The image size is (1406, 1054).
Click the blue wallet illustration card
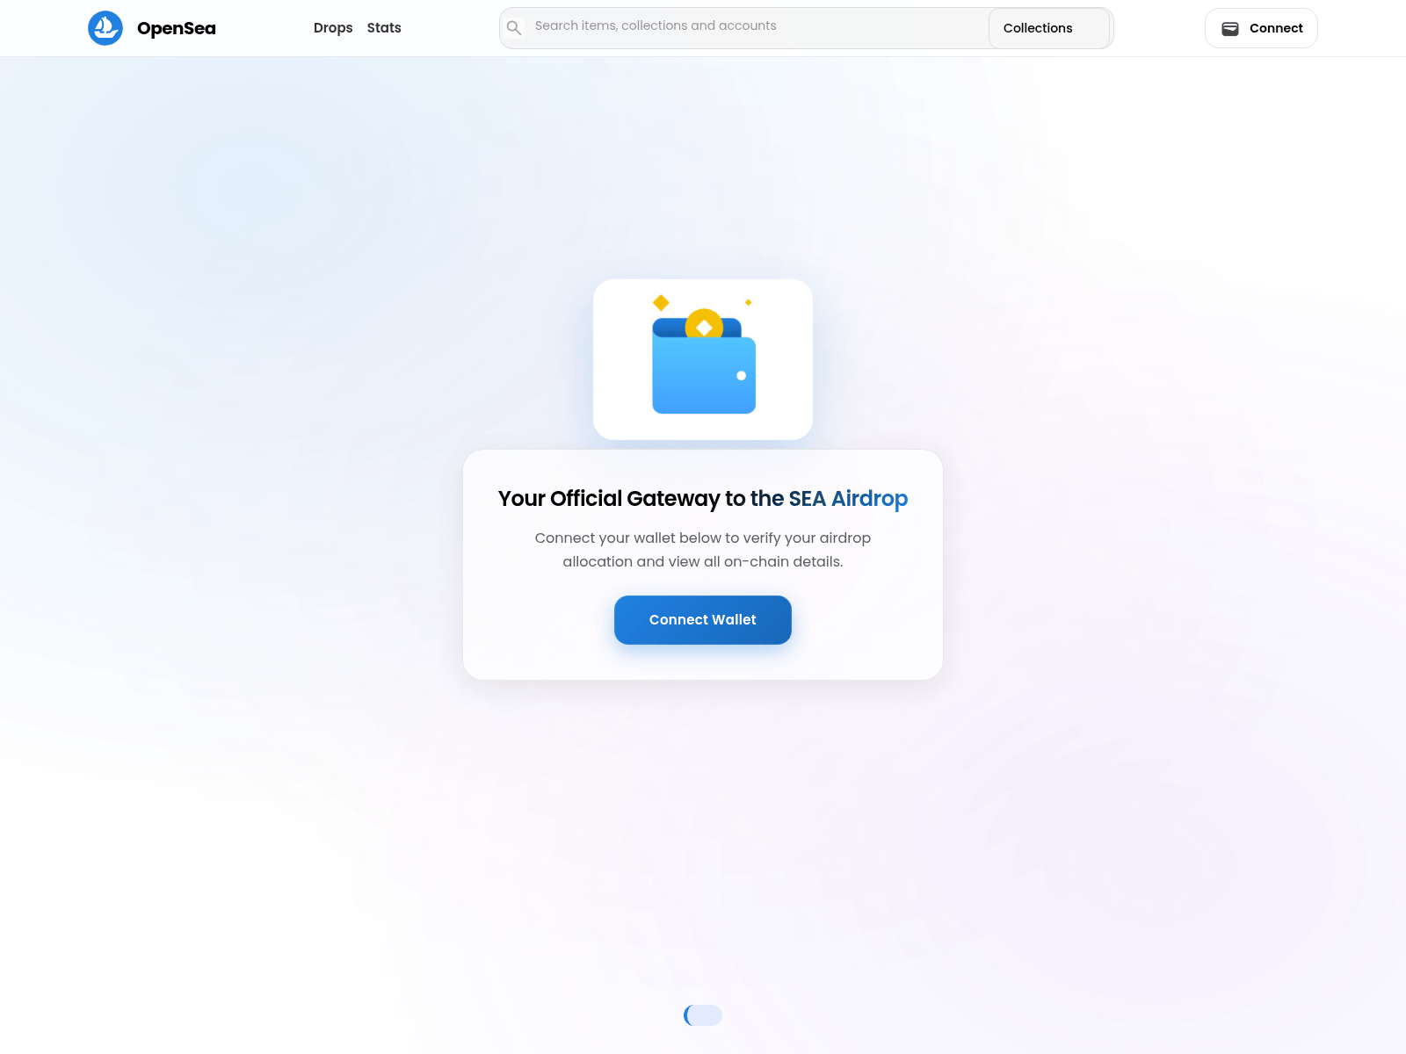pyautogui.click(x=703, y=359)
